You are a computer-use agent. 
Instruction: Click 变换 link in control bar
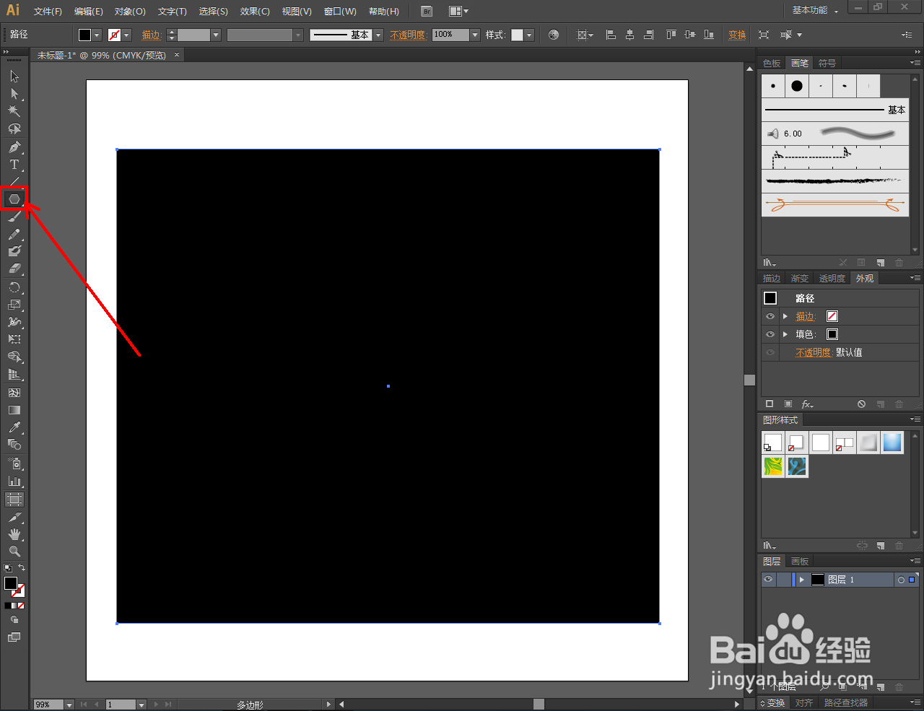click(737, 35)
